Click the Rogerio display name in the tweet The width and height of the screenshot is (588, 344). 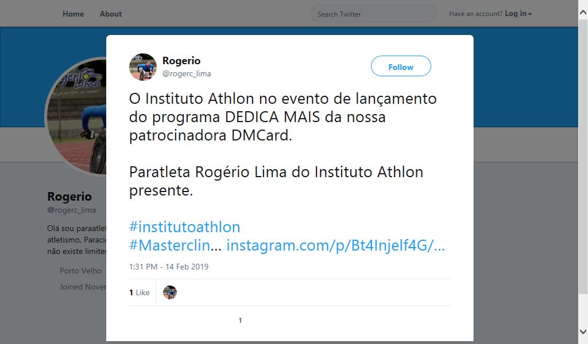181,61
